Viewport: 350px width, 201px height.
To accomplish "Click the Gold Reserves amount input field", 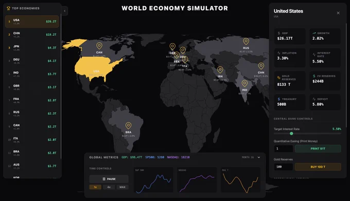I will [x=283, y=167].
